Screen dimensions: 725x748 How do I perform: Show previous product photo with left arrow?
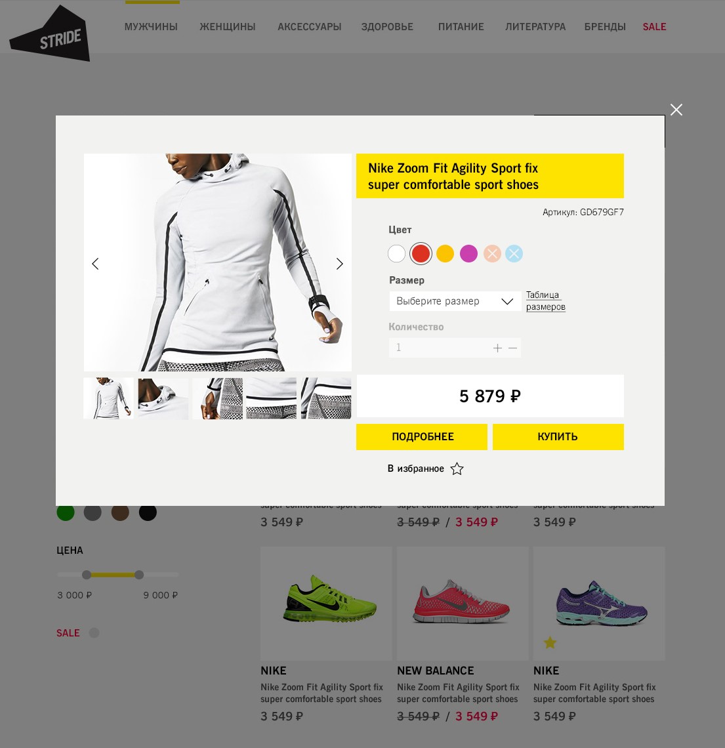click(95, 264)
